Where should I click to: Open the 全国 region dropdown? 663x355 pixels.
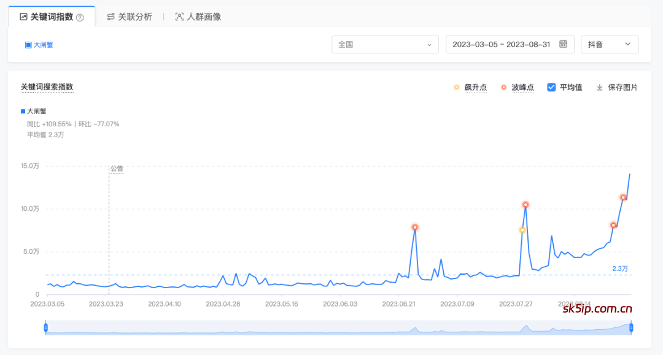tap(385, 44)
